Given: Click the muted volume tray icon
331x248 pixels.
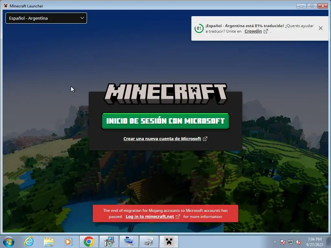Looking at the screenshot, I should pos(298,242).
